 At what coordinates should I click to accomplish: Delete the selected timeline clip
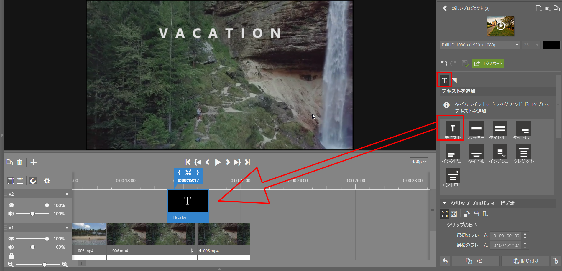(x=19, y=162)
